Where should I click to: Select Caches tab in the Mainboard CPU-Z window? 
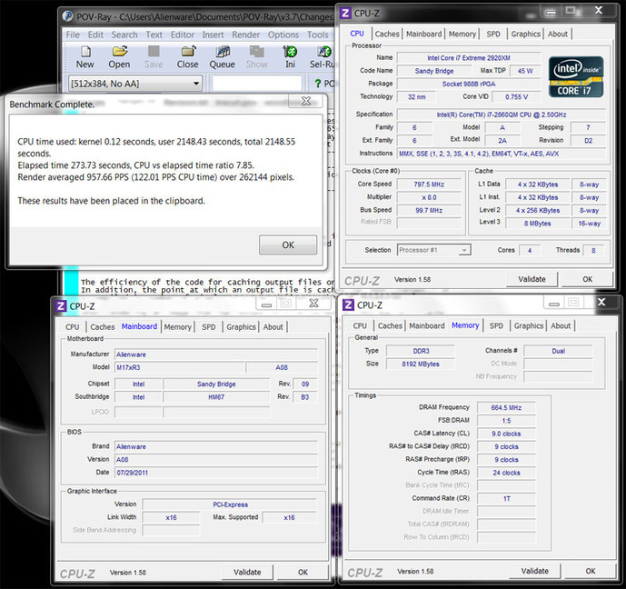pyautogui.click(x=102, y=326)
